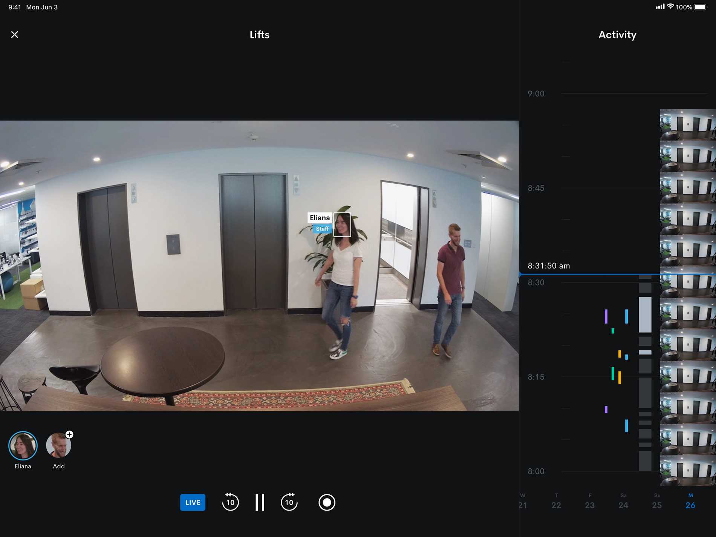Close the Lifts camera view
Viewport: 716px width, 537px height.
click(x=15, y=35)
